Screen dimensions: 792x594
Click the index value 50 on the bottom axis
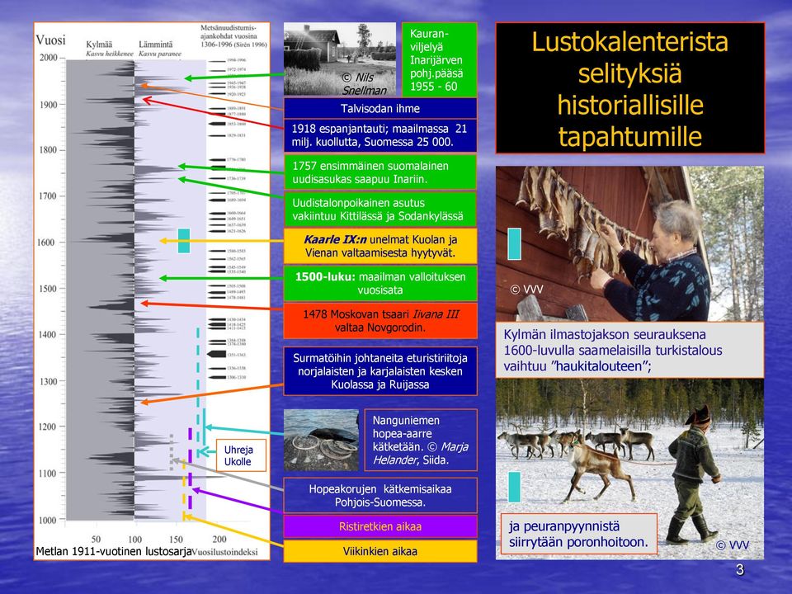point(96,539)
